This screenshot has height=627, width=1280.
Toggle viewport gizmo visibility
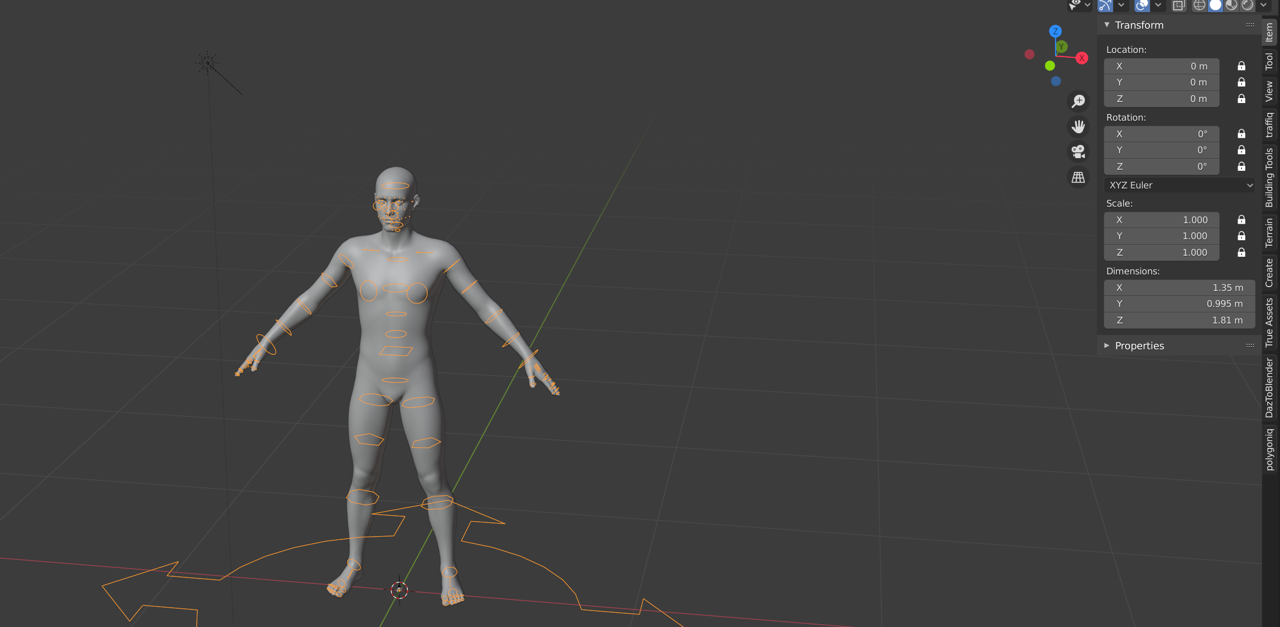[1105, 6]
